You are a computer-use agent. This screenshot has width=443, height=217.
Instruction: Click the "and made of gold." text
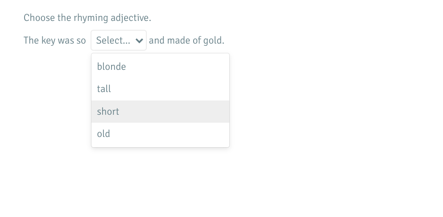click(x=186, y=40)
